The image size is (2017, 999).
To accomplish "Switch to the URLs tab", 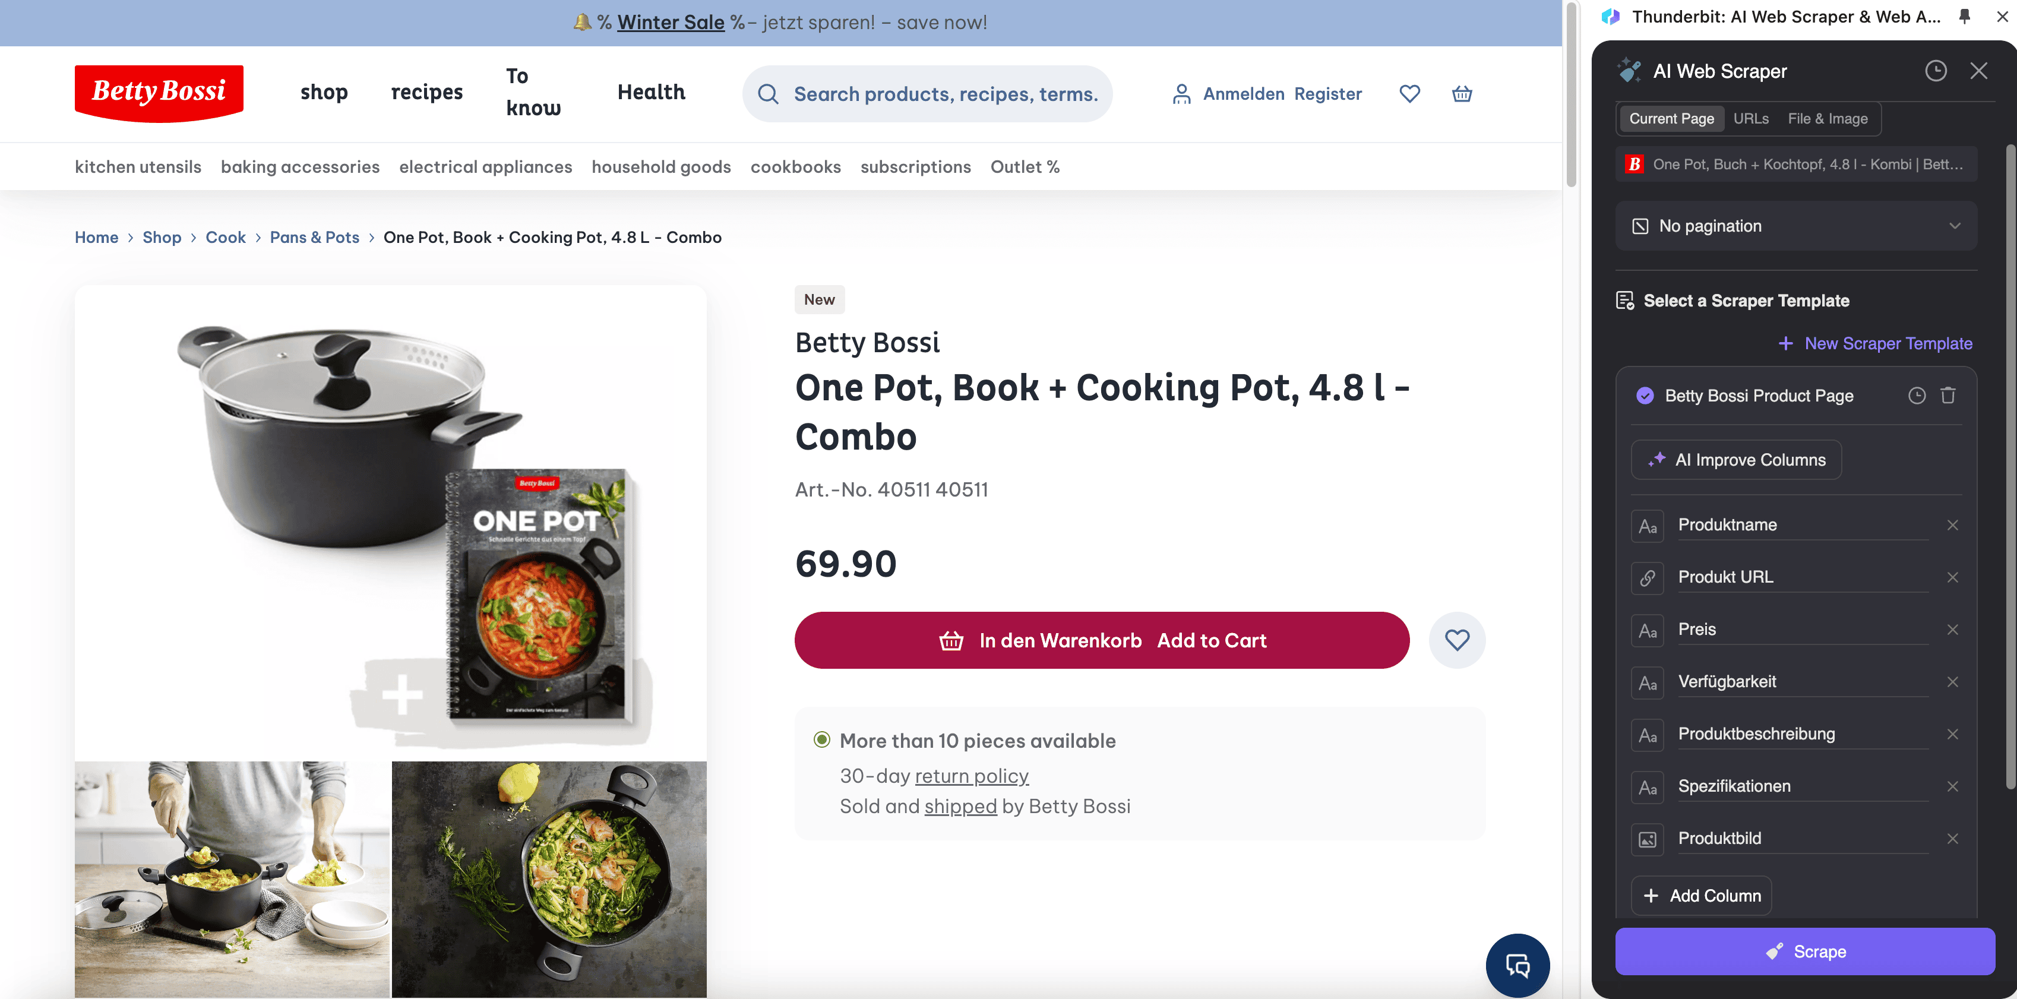I will (x=1750, y=119).
